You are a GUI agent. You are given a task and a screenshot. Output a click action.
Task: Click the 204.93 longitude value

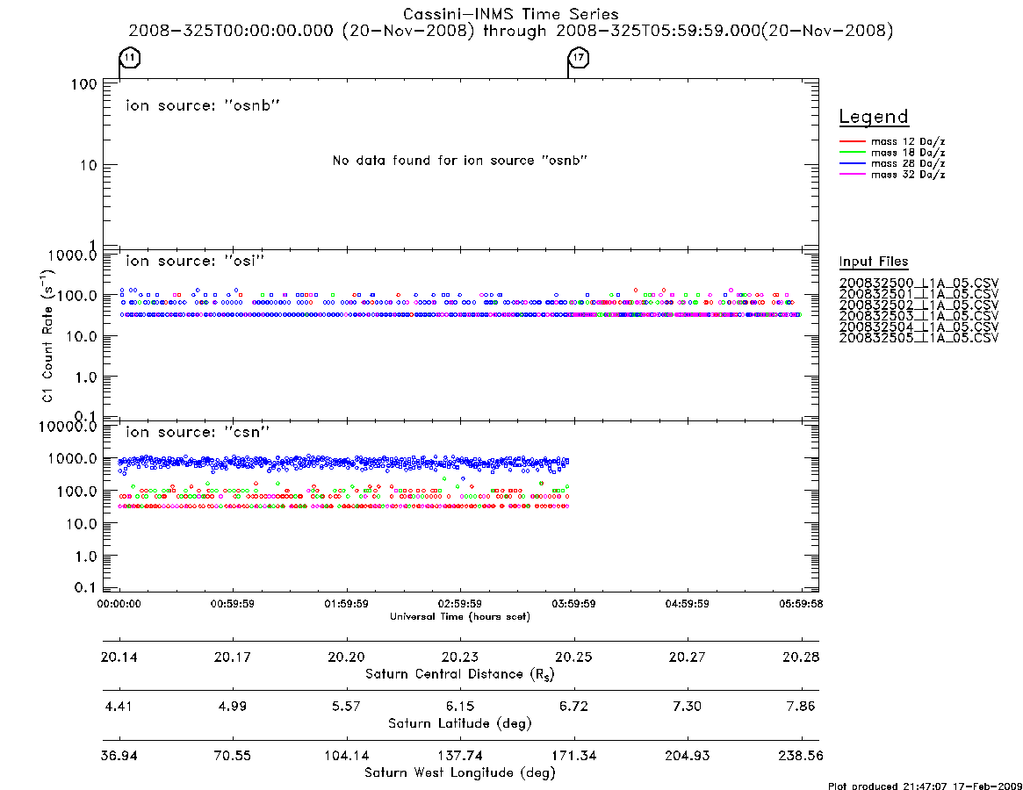(x=687, y=756)
